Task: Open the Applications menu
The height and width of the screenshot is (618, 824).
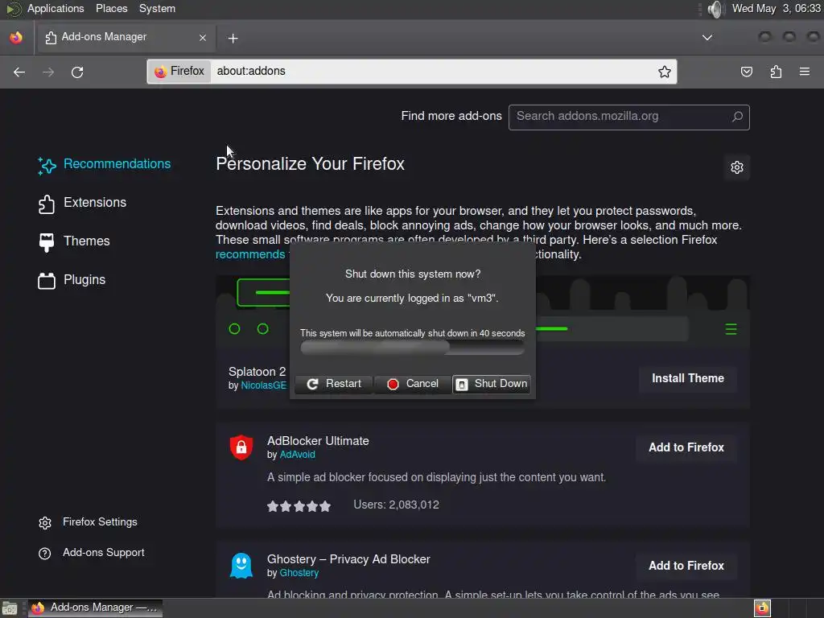Action: 56,8
